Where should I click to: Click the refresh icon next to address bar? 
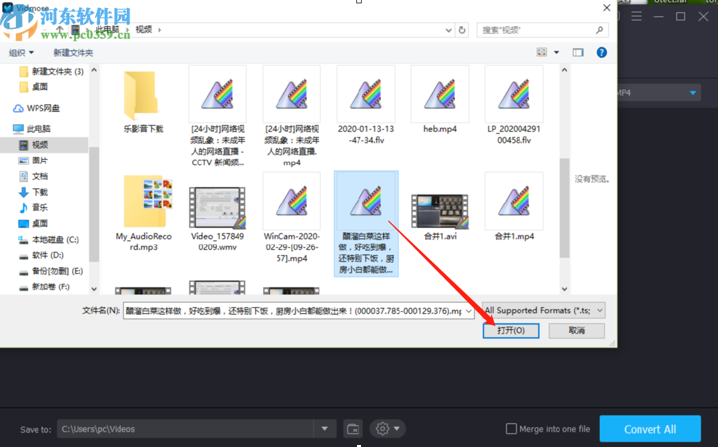point(462,30)
